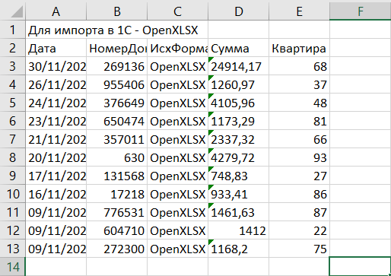Image resolution: width=391 pixels, height=276 pixels.
Task: Click the 'ИсхФормат' header cell
Action: point(177,48)
